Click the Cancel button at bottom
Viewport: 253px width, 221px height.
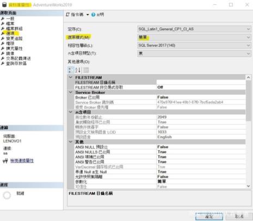pos(239,217)
